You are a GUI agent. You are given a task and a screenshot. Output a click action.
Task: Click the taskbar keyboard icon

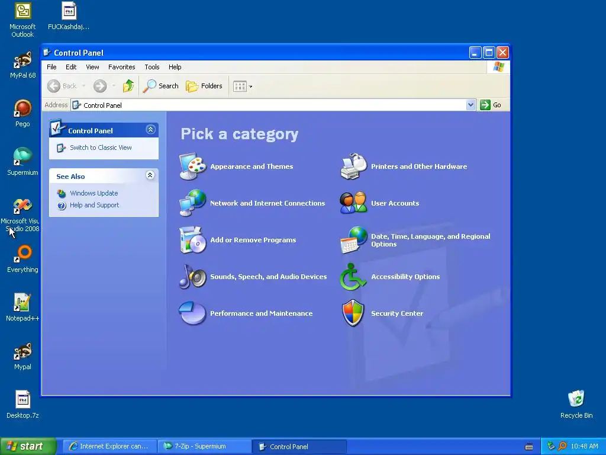pos(529,447)
